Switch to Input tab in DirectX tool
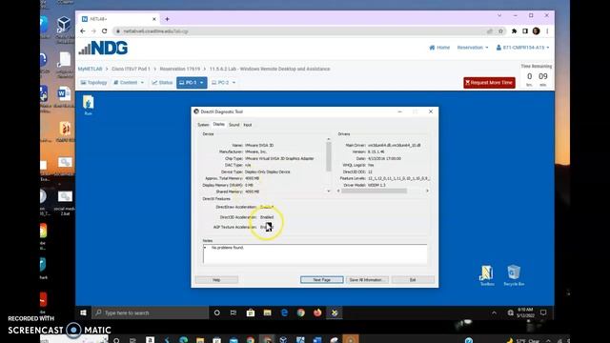Screen dimensions: 610x343 tap(248, 125)
